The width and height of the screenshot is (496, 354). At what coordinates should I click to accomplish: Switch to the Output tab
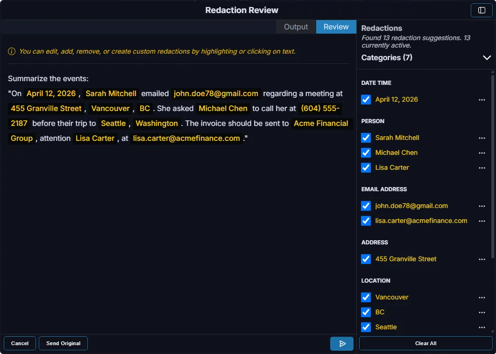click(296, 27)
